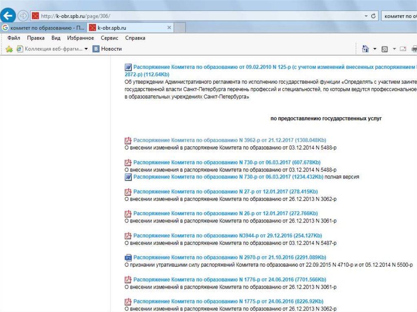Image resolution: width=417 pixels, height=312 pixels.
Task: Open Распоряжение N 1775-р от 24.06.2016
Action: pyautogui.click(x=228, y=301)
